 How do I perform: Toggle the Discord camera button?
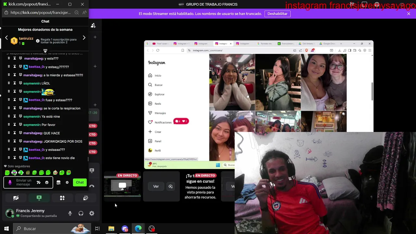[16, 198]
